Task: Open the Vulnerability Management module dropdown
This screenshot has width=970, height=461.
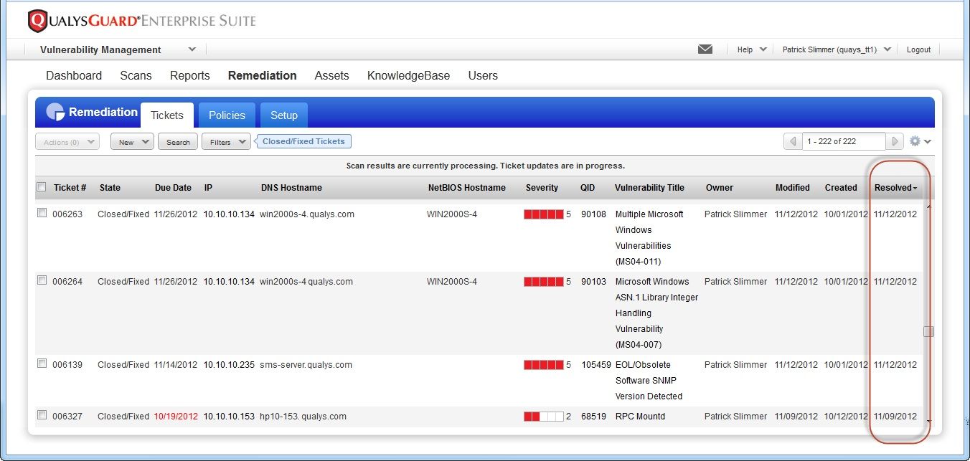Action: point(117,49)
